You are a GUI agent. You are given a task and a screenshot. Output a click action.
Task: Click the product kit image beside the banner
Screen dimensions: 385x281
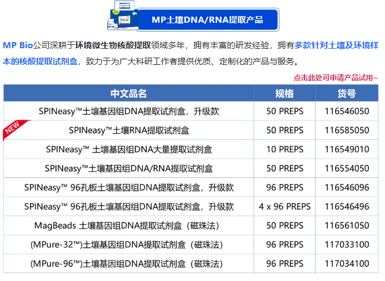point(123,16)
